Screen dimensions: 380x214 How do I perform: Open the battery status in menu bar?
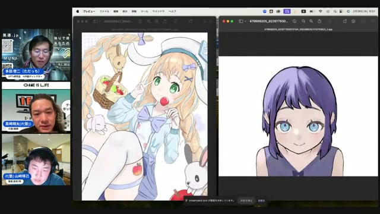coord(312,11)
